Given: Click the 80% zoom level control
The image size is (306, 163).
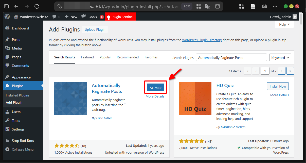Looking at the screenshot, I should tap(187, 6).
